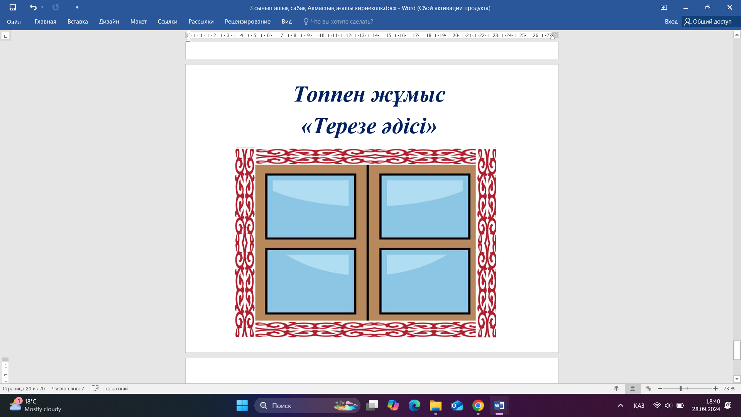Open Ribbon Display Options icon
Viewport: 741px width, 417px height.
(664, 7)
